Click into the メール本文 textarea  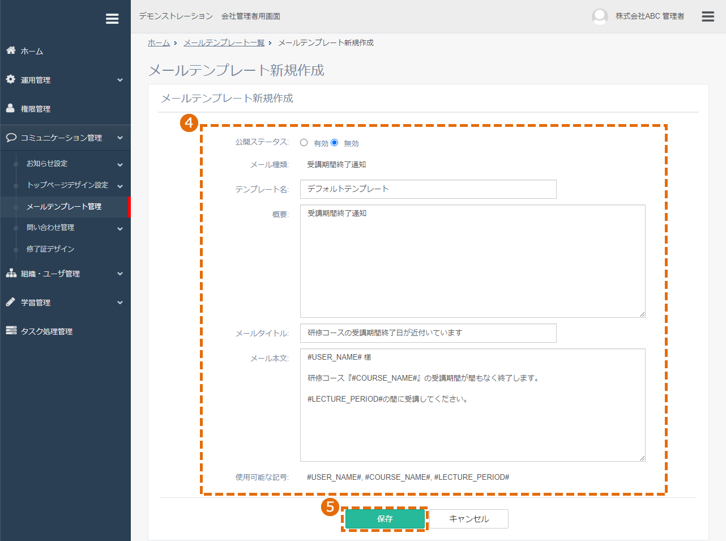point(473,405)
